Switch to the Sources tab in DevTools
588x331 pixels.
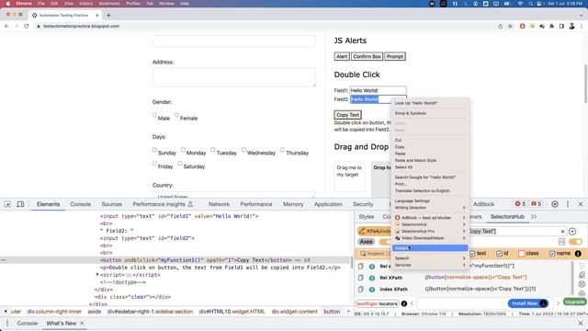click(x=111, y=204)
